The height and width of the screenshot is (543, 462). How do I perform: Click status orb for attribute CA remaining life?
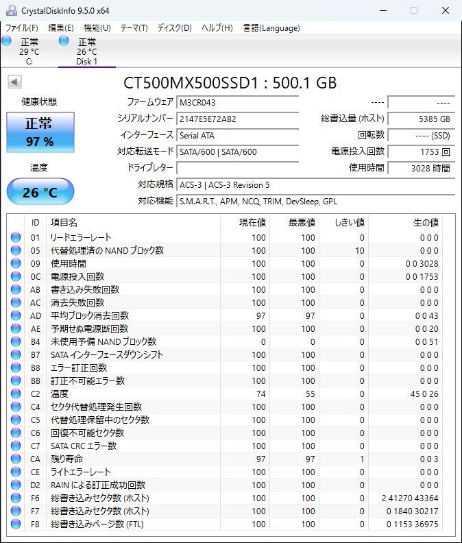[16, 459]
